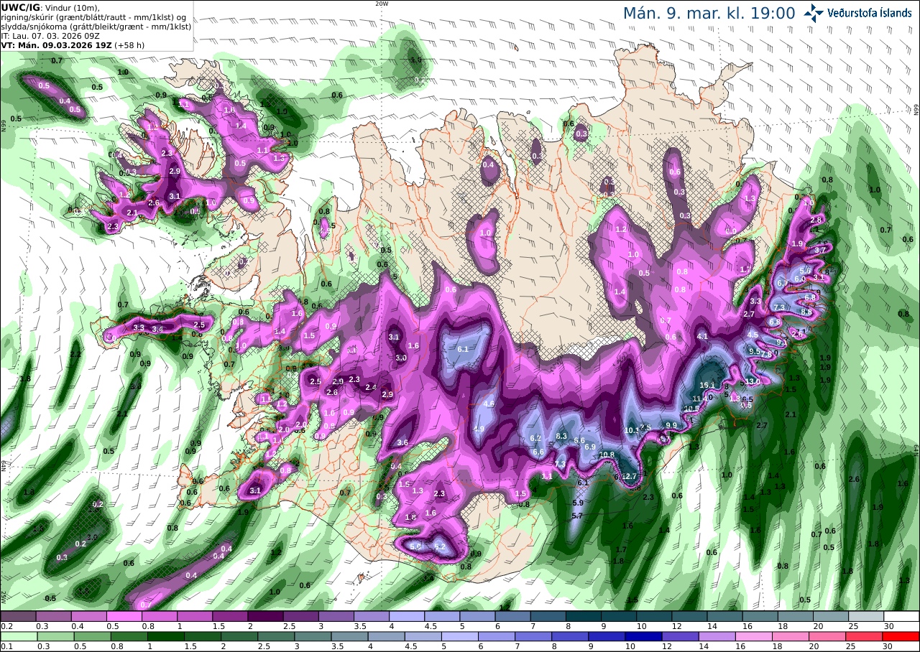Image resolution: width=920 pixels, height=652 pixels.
Task: Select the bright pink 0.5 snow legend swatch
Action: [x=124, y=616]
